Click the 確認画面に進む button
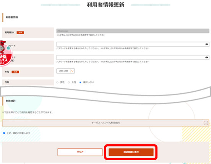The image size is (211, 164). [131, 152]
